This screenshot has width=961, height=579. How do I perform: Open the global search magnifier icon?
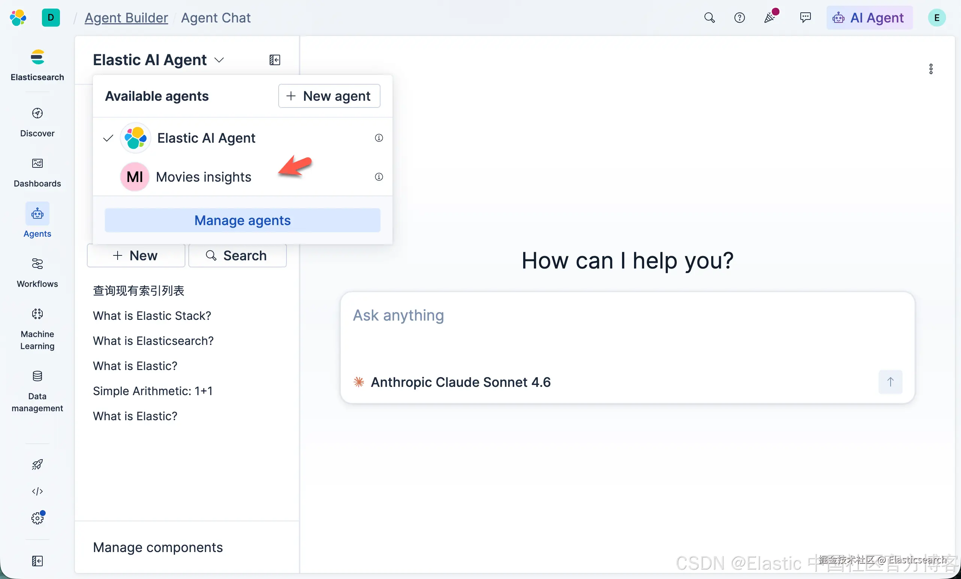(x=709, y=18)
